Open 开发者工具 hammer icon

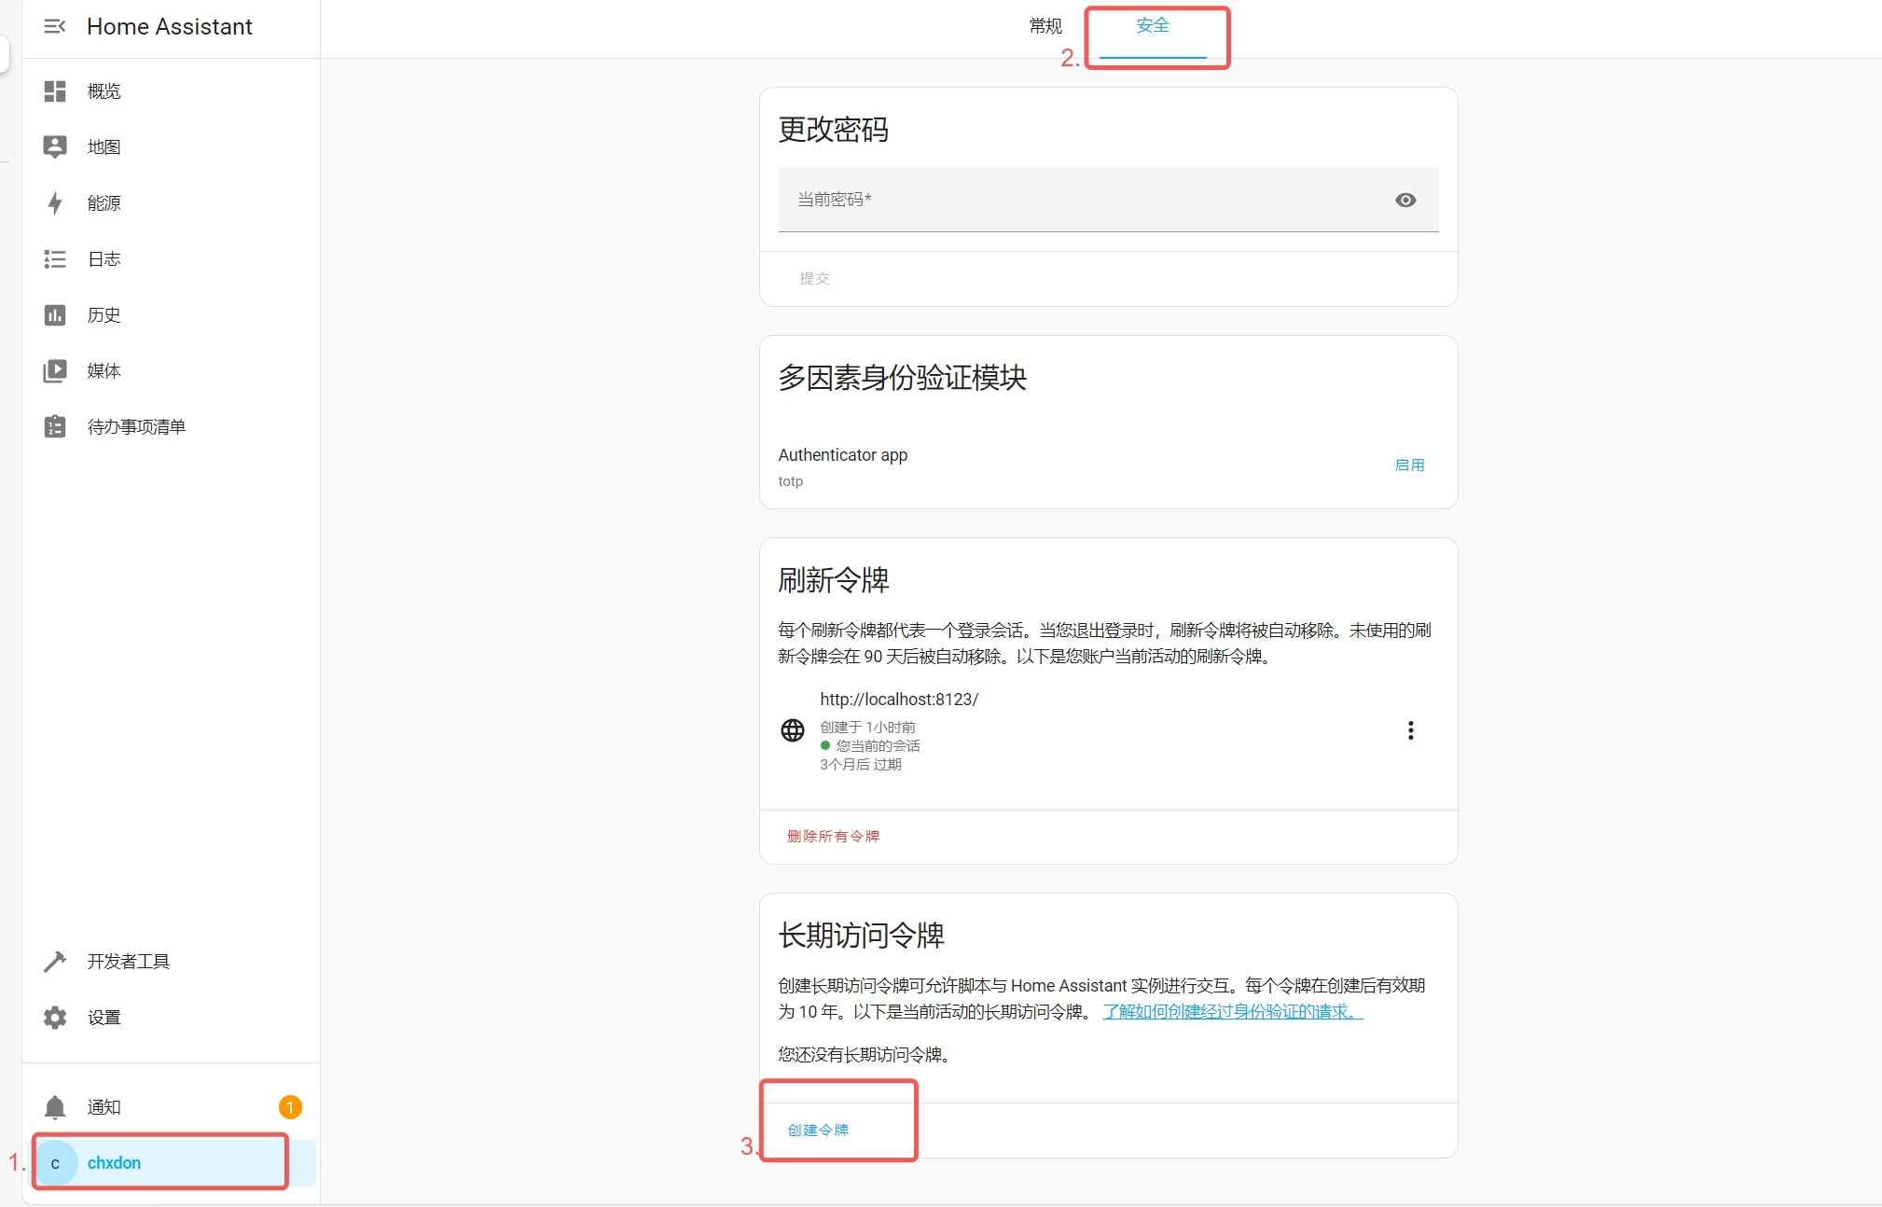click(x=55, y=962)
